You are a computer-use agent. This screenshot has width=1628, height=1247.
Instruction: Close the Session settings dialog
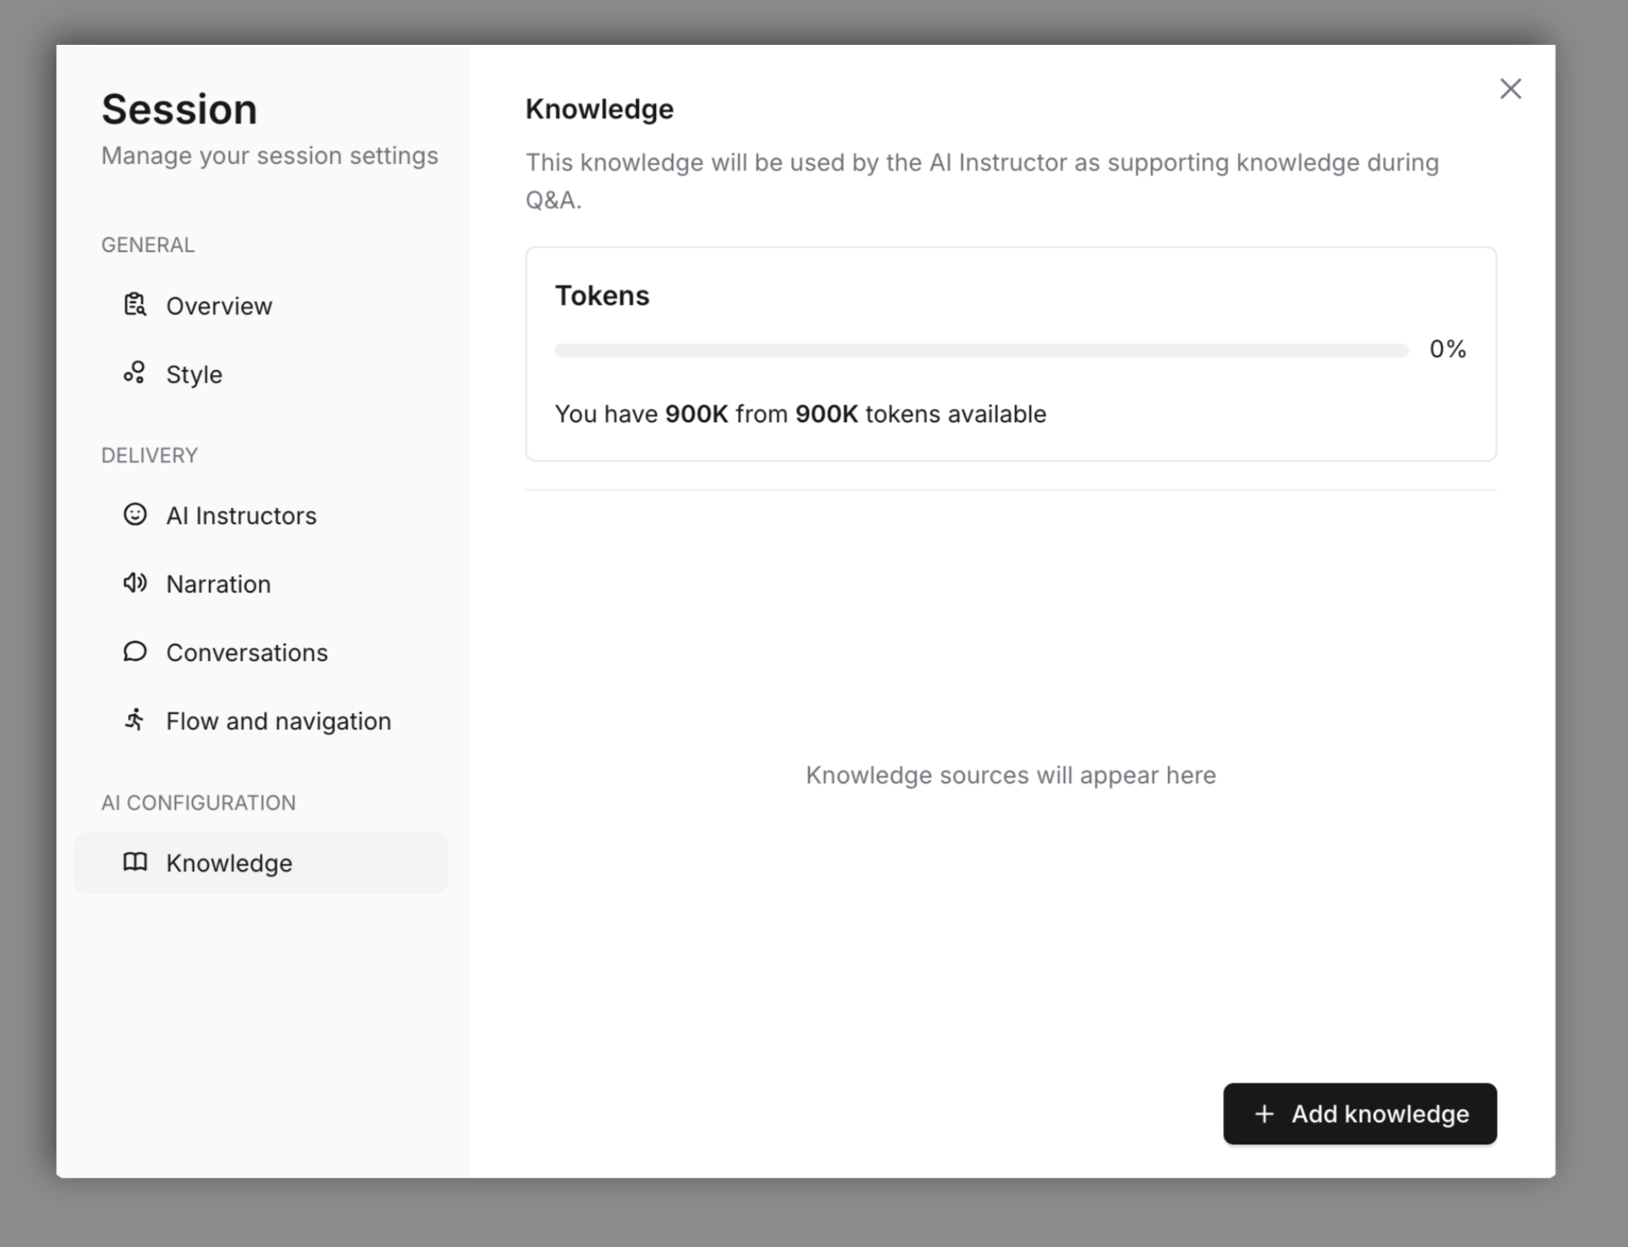click(x=1511, y=89)
